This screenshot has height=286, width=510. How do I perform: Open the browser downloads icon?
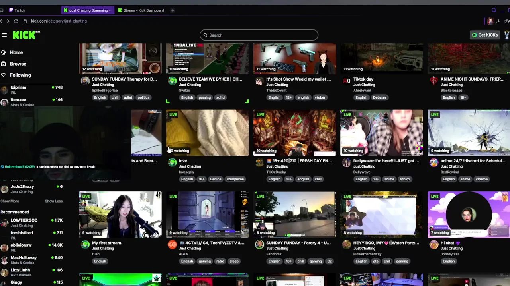pos(498,21)
